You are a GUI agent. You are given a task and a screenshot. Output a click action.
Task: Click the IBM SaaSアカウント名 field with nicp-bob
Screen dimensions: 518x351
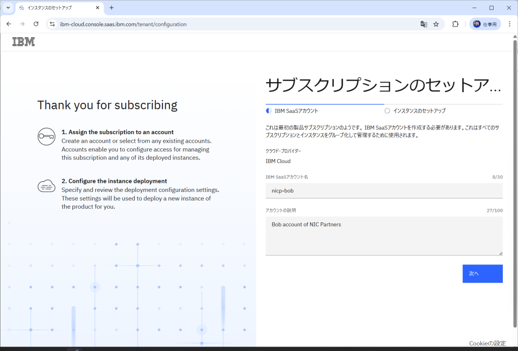(384, 191)
